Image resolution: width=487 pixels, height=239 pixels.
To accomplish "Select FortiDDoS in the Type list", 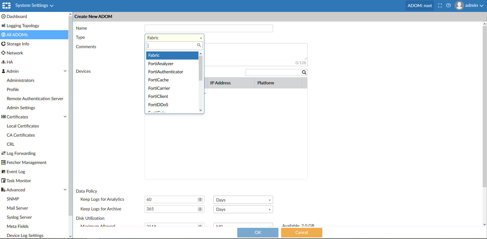I will pos(172,105).
